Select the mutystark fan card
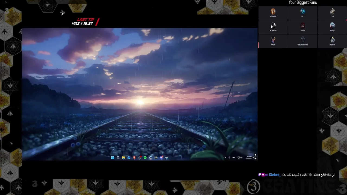 pyautogui.click(x=273, y=27)
